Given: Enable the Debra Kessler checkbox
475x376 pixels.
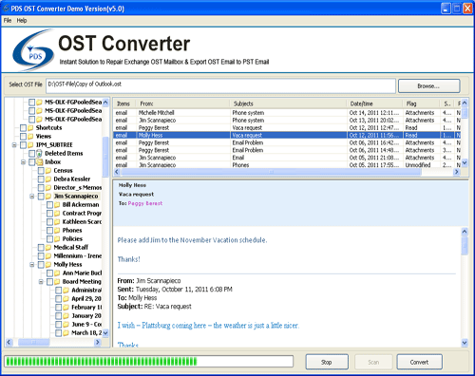Looking at the screenshot, I should tap(41, 179).
